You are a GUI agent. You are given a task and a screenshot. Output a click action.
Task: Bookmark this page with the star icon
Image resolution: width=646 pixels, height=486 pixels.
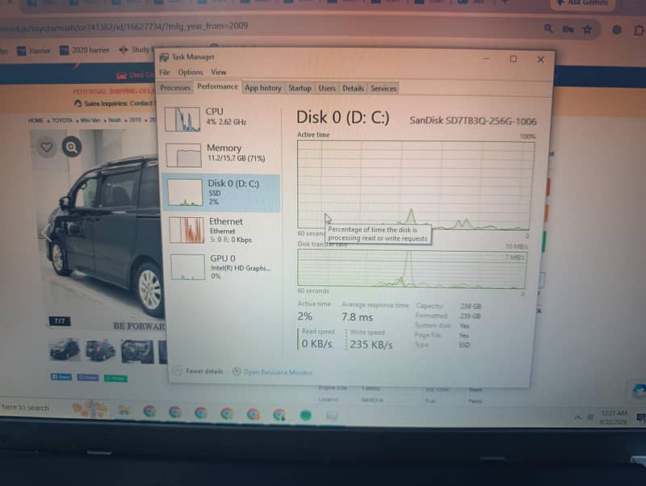(x=588, y=30)
